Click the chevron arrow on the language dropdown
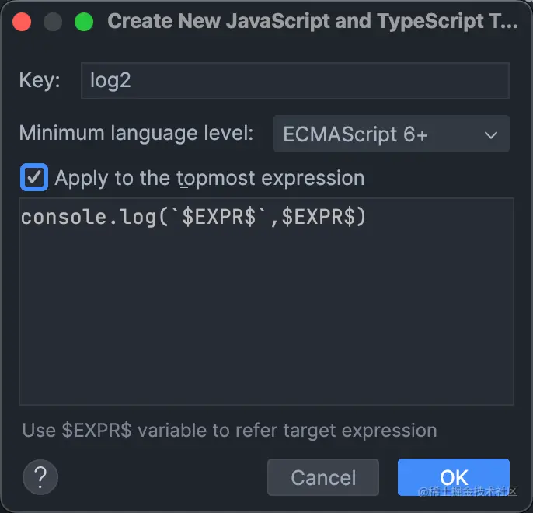This screenshot has height=513, width=533. point(491,135)
